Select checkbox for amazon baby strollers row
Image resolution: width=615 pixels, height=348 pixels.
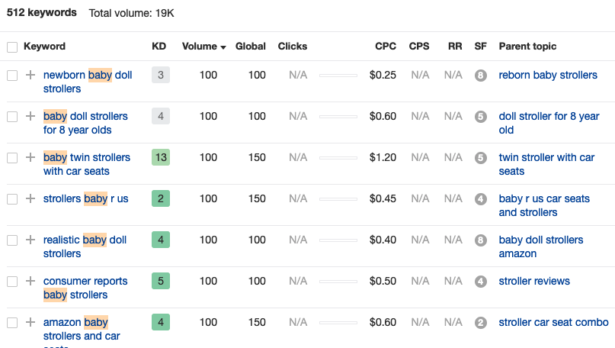tap(12, 323)
